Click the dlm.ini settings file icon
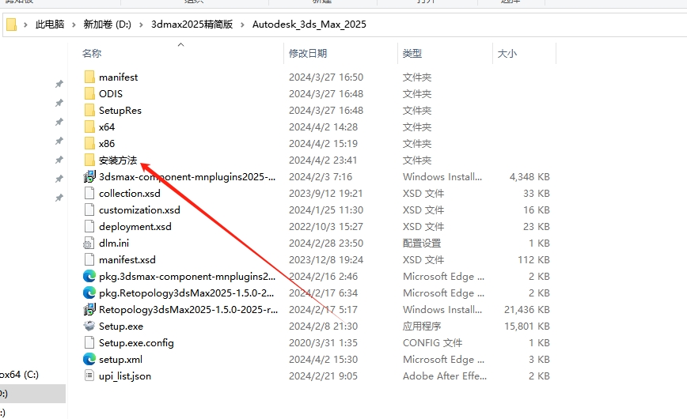 [x=89, y=243]
